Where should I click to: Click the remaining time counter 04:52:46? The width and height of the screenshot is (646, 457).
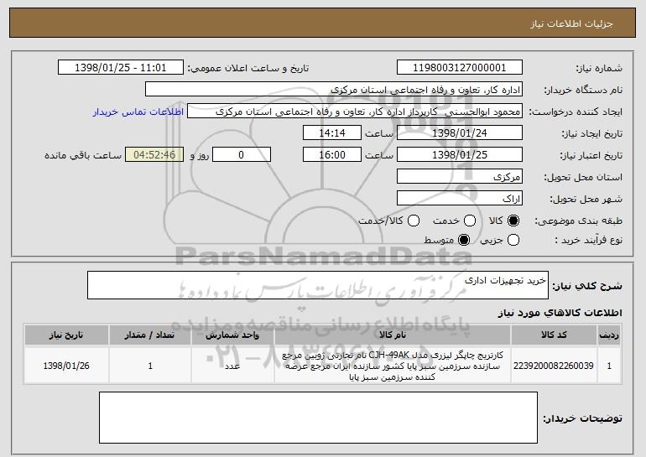154,155
